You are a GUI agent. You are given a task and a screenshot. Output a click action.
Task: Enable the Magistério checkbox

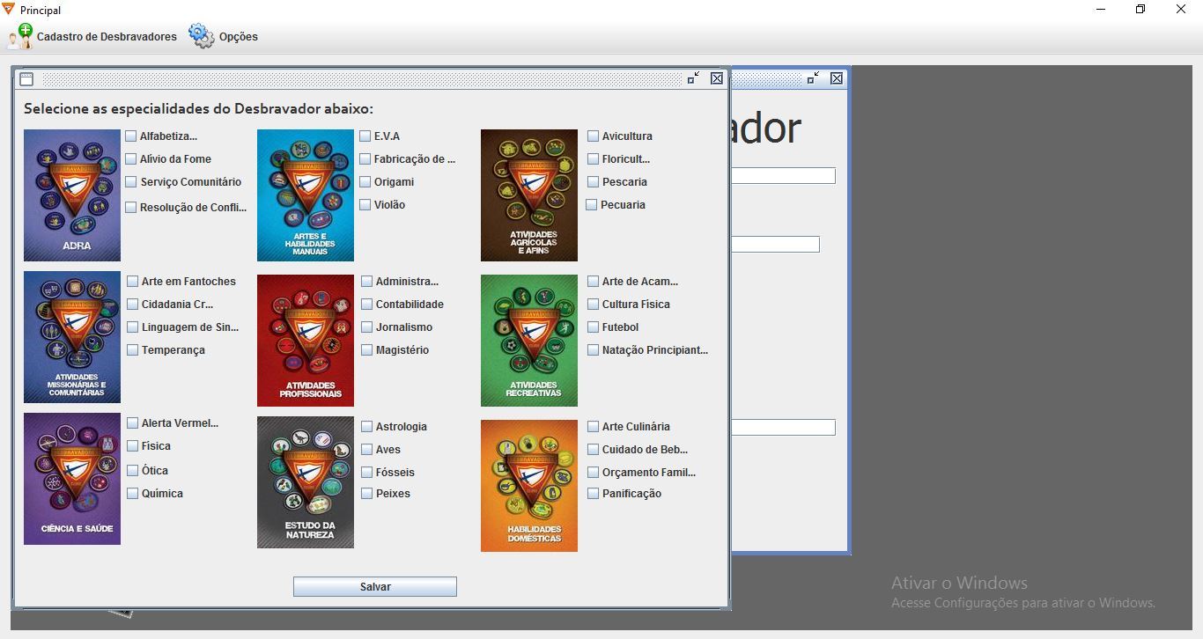coord(367,350)
